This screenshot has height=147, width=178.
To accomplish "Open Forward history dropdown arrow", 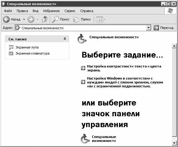I will 37,20.
